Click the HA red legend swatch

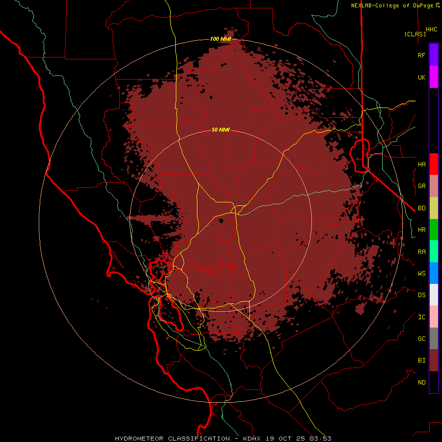(434, 164)
